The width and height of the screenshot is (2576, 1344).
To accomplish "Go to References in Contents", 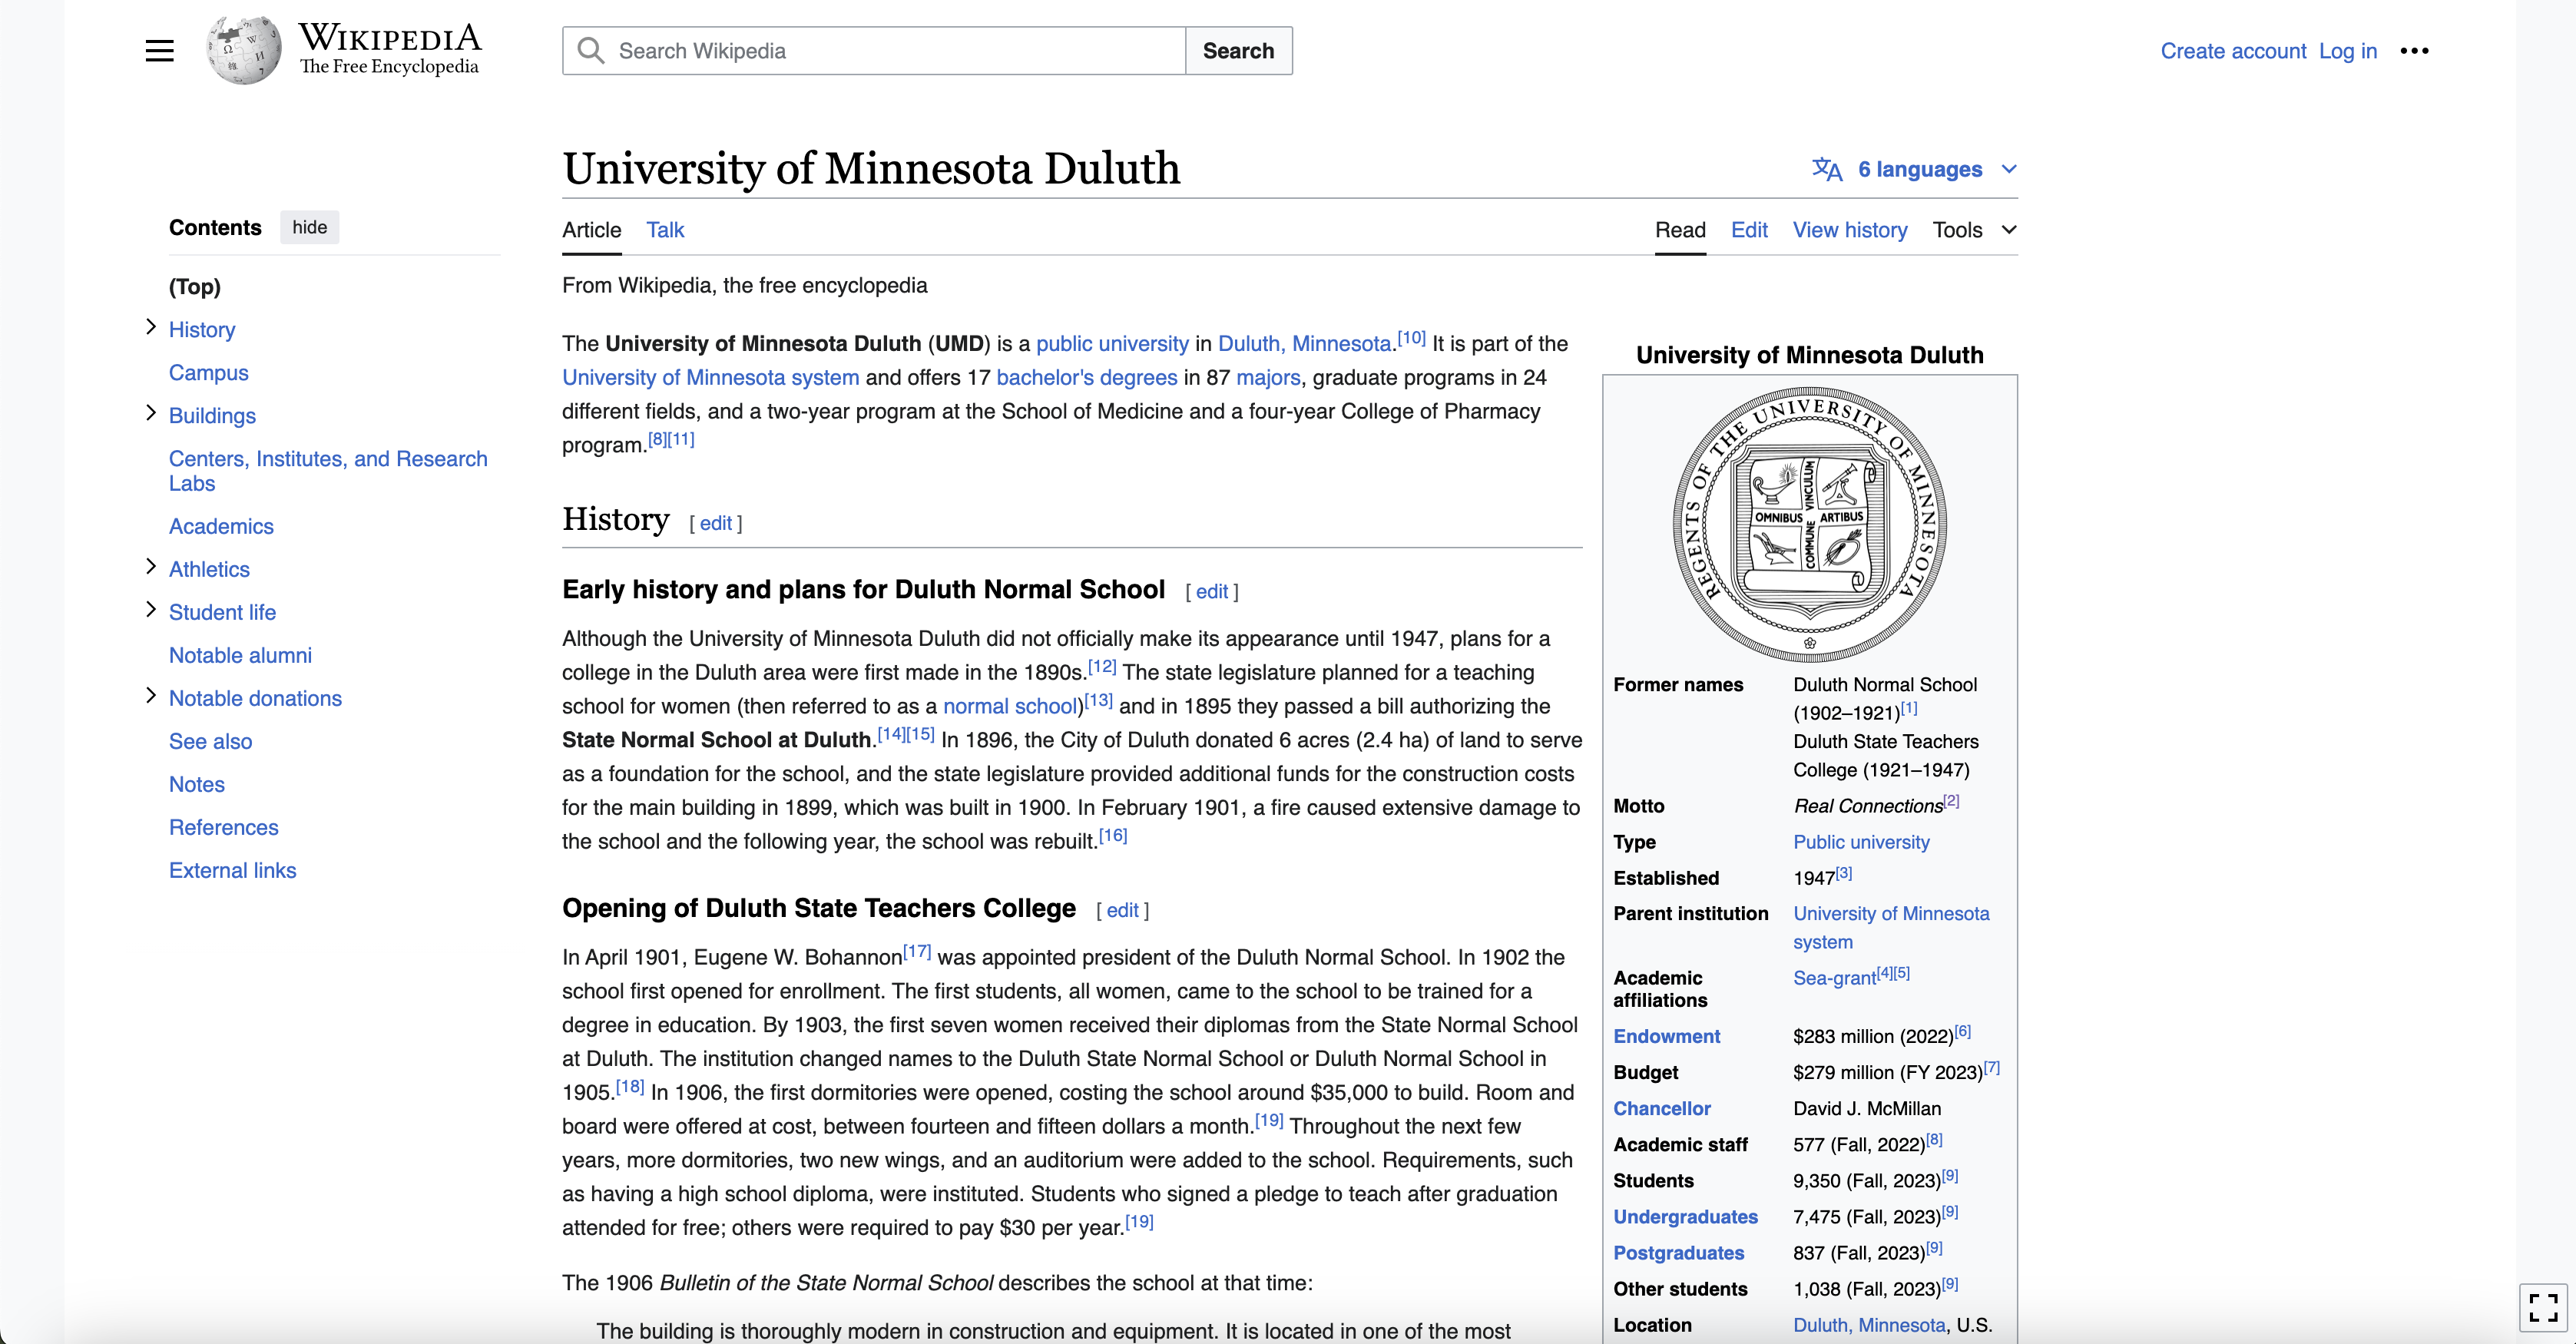I will pyautogui.click(x=224, y=827).
